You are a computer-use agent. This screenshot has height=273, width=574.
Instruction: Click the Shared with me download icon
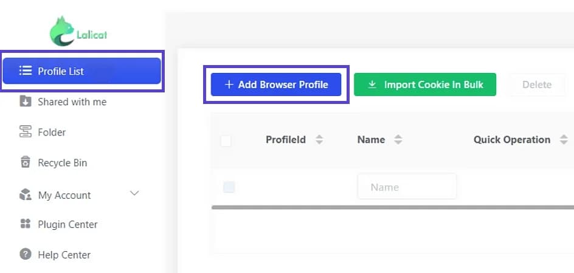[x=26, y=102]
